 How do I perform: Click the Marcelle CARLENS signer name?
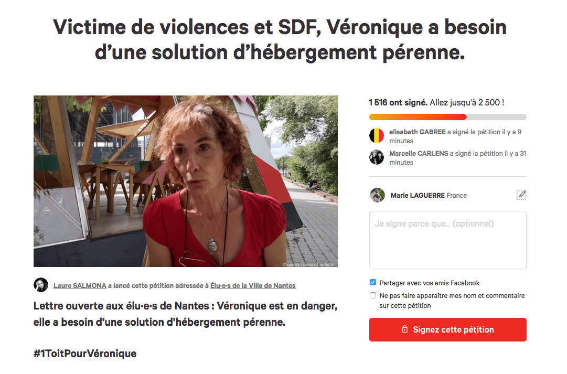(x=419, y=153)
